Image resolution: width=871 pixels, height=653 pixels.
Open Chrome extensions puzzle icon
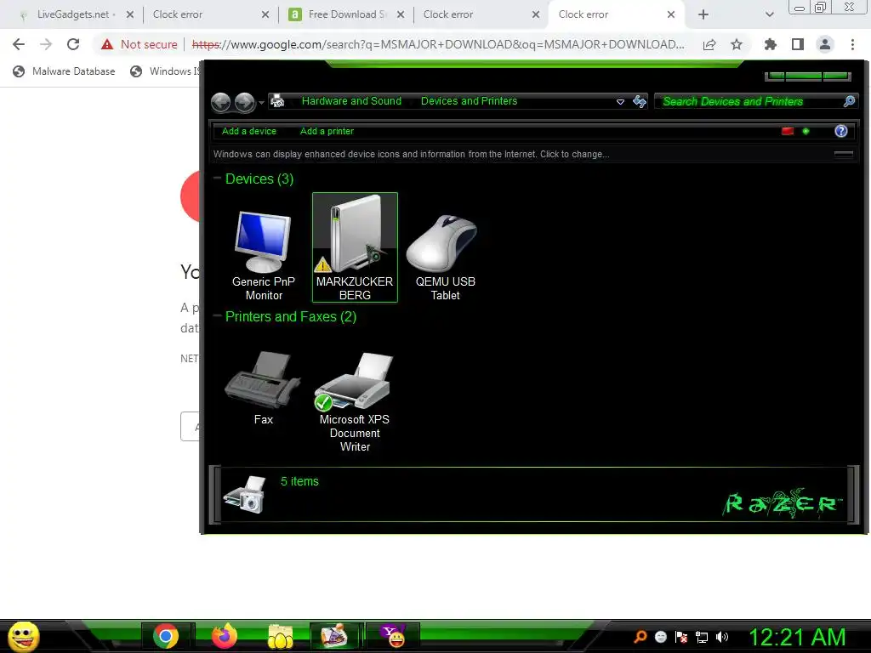click(771, 44)
